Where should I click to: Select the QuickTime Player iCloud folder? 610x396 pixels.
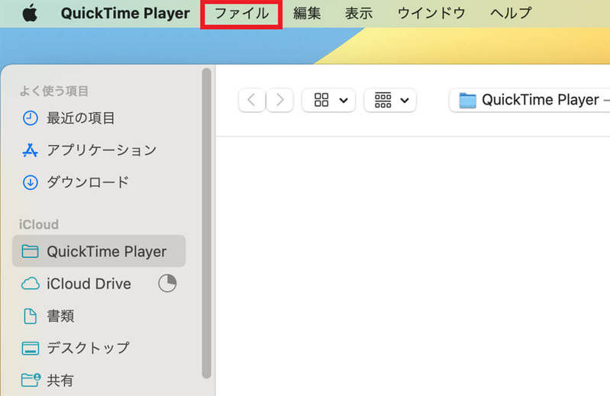pyautogui.click(x=98, y=251)
